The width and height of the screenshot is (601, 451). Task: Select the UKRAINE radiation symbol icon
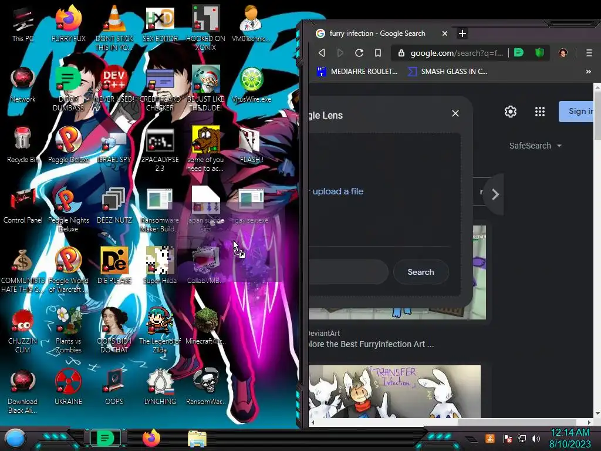(68, 388)
